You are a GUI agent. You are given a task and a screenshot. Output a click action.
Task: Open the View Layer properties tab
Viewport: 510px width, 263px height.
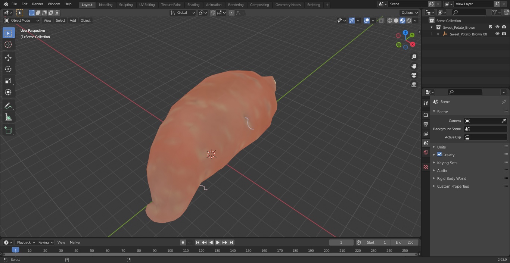click(x=426, y=134)
